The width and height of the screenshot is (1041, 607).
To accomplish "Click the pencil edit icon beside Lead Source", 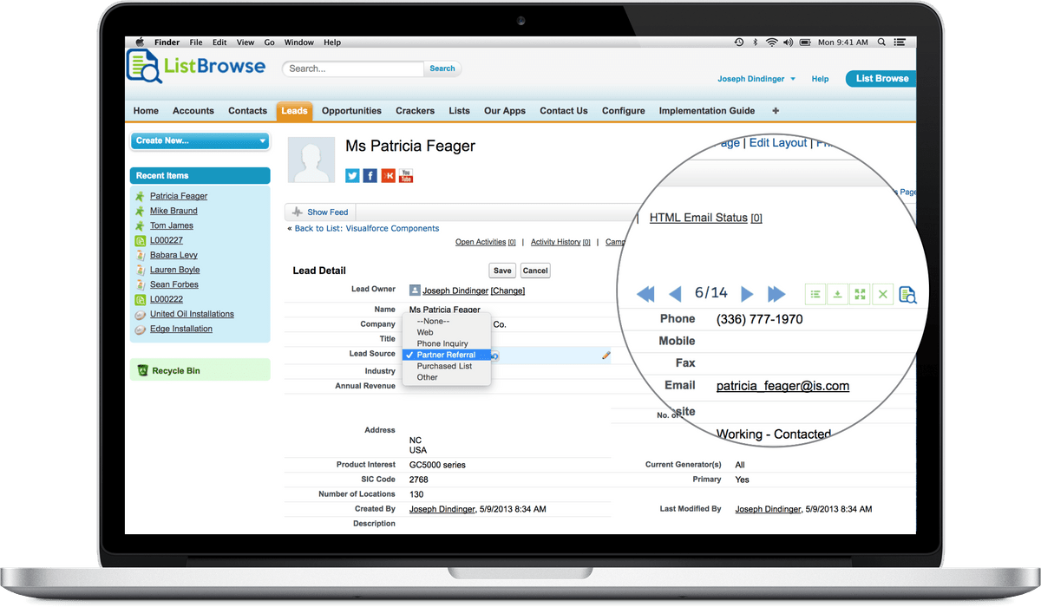I will (x=606, y=355).
